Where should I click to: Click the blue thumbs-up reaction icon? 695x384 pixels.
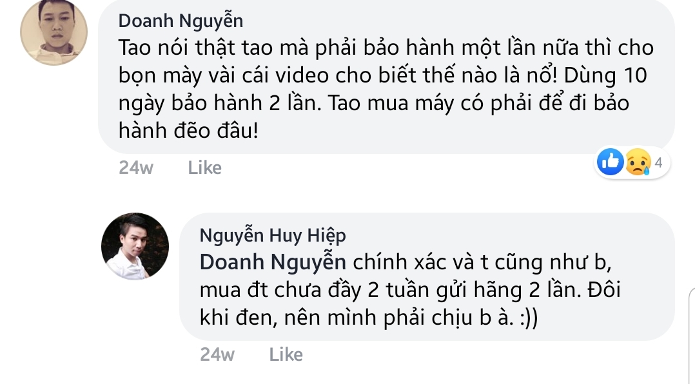(611, 162)
